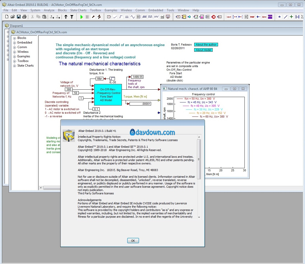Screen dimensions: 305x264
Task: Click the About the author button
Action: pos(206,45)
